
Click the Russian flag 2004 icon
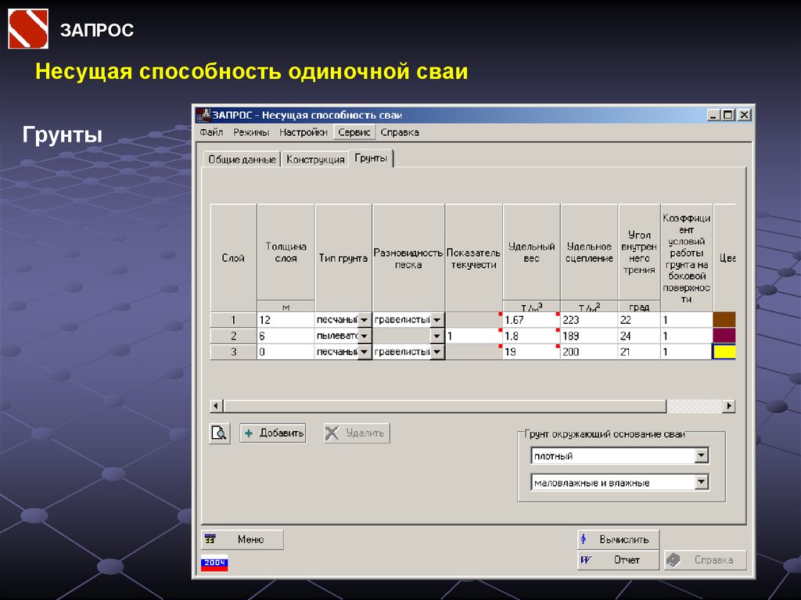coord(214,562)
